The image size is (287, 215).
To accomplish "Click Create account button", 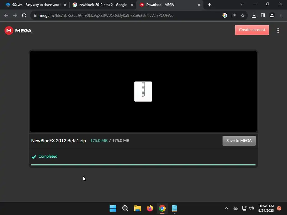I will pos(252,30).
